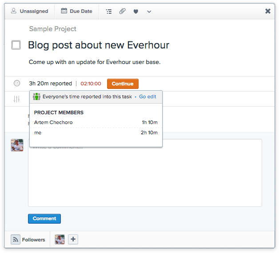Click the 3h 20m reported label
Viewport: 279px width, 253px height.
[x=51, y=84]
